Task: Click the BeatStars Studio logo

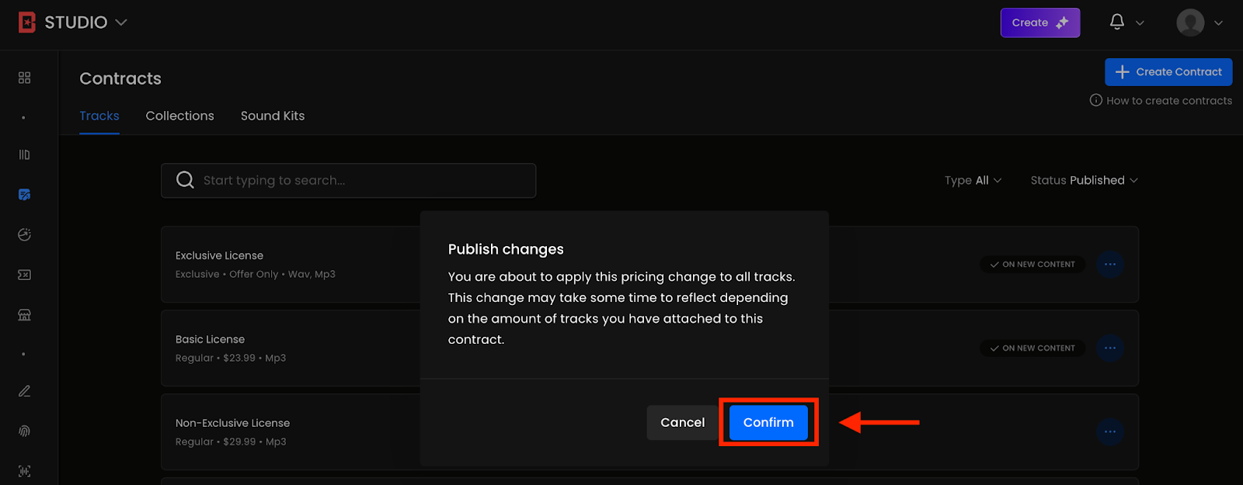Action: (27, 23)
